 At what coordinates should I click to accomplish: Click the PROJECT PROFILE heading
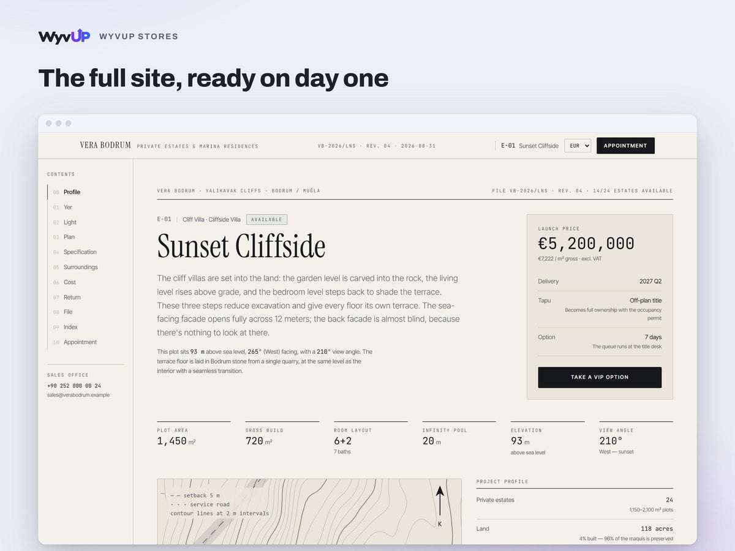click(x=502, y=482)
